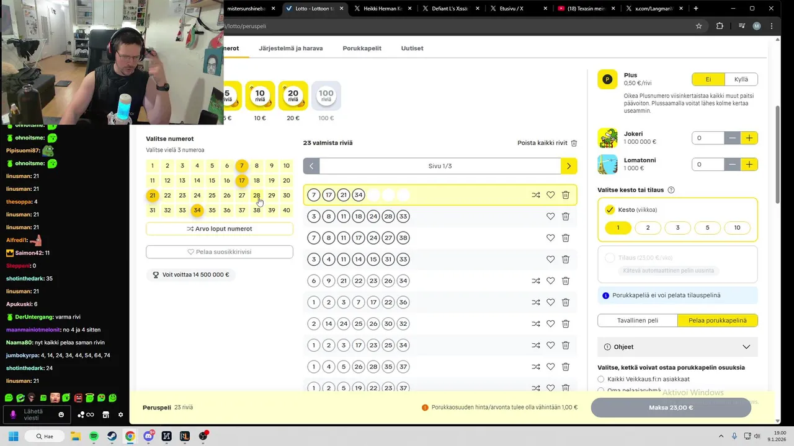The image size is (794, 446).
Task: Deselect highlighted number 7 in grid
Action: pos(242,166)
